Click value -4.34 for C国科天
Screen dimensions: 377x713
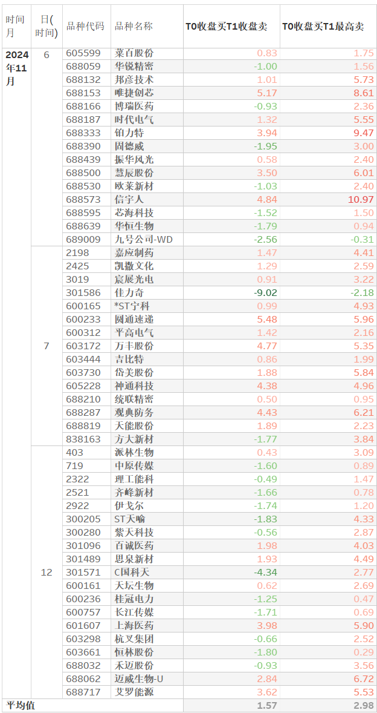coord(265,573)
